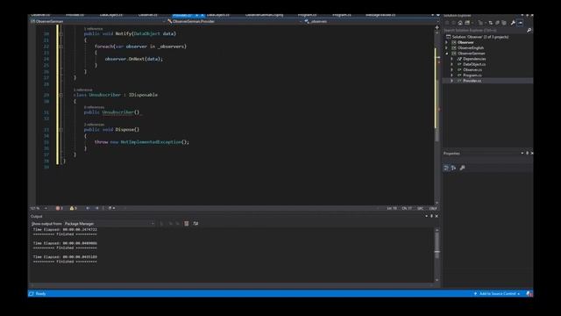This screenshot has width=561, height=316.
Task: Click the editor split-window handle icon
Action: 437,27
